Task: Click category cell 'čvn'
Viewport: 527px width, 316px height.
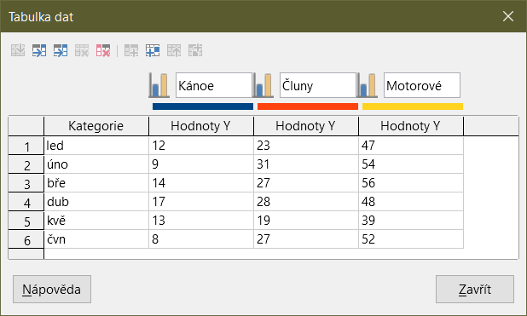Action: 96,239
